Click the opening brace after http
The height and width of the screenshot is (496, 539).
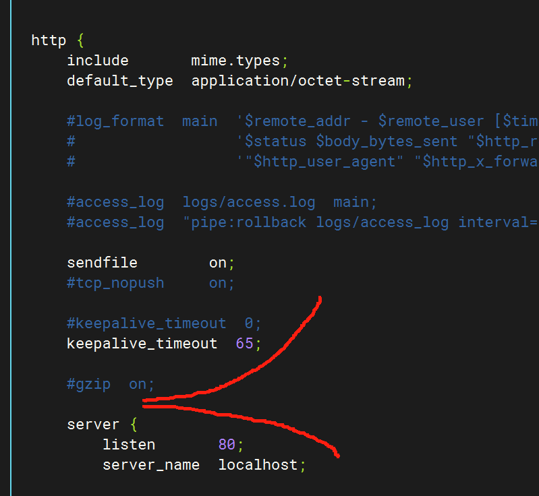click(x=80, y=40)
